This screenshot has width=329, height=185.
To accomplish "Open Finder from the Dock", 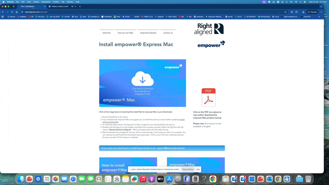I will click(x=21, y=179).
